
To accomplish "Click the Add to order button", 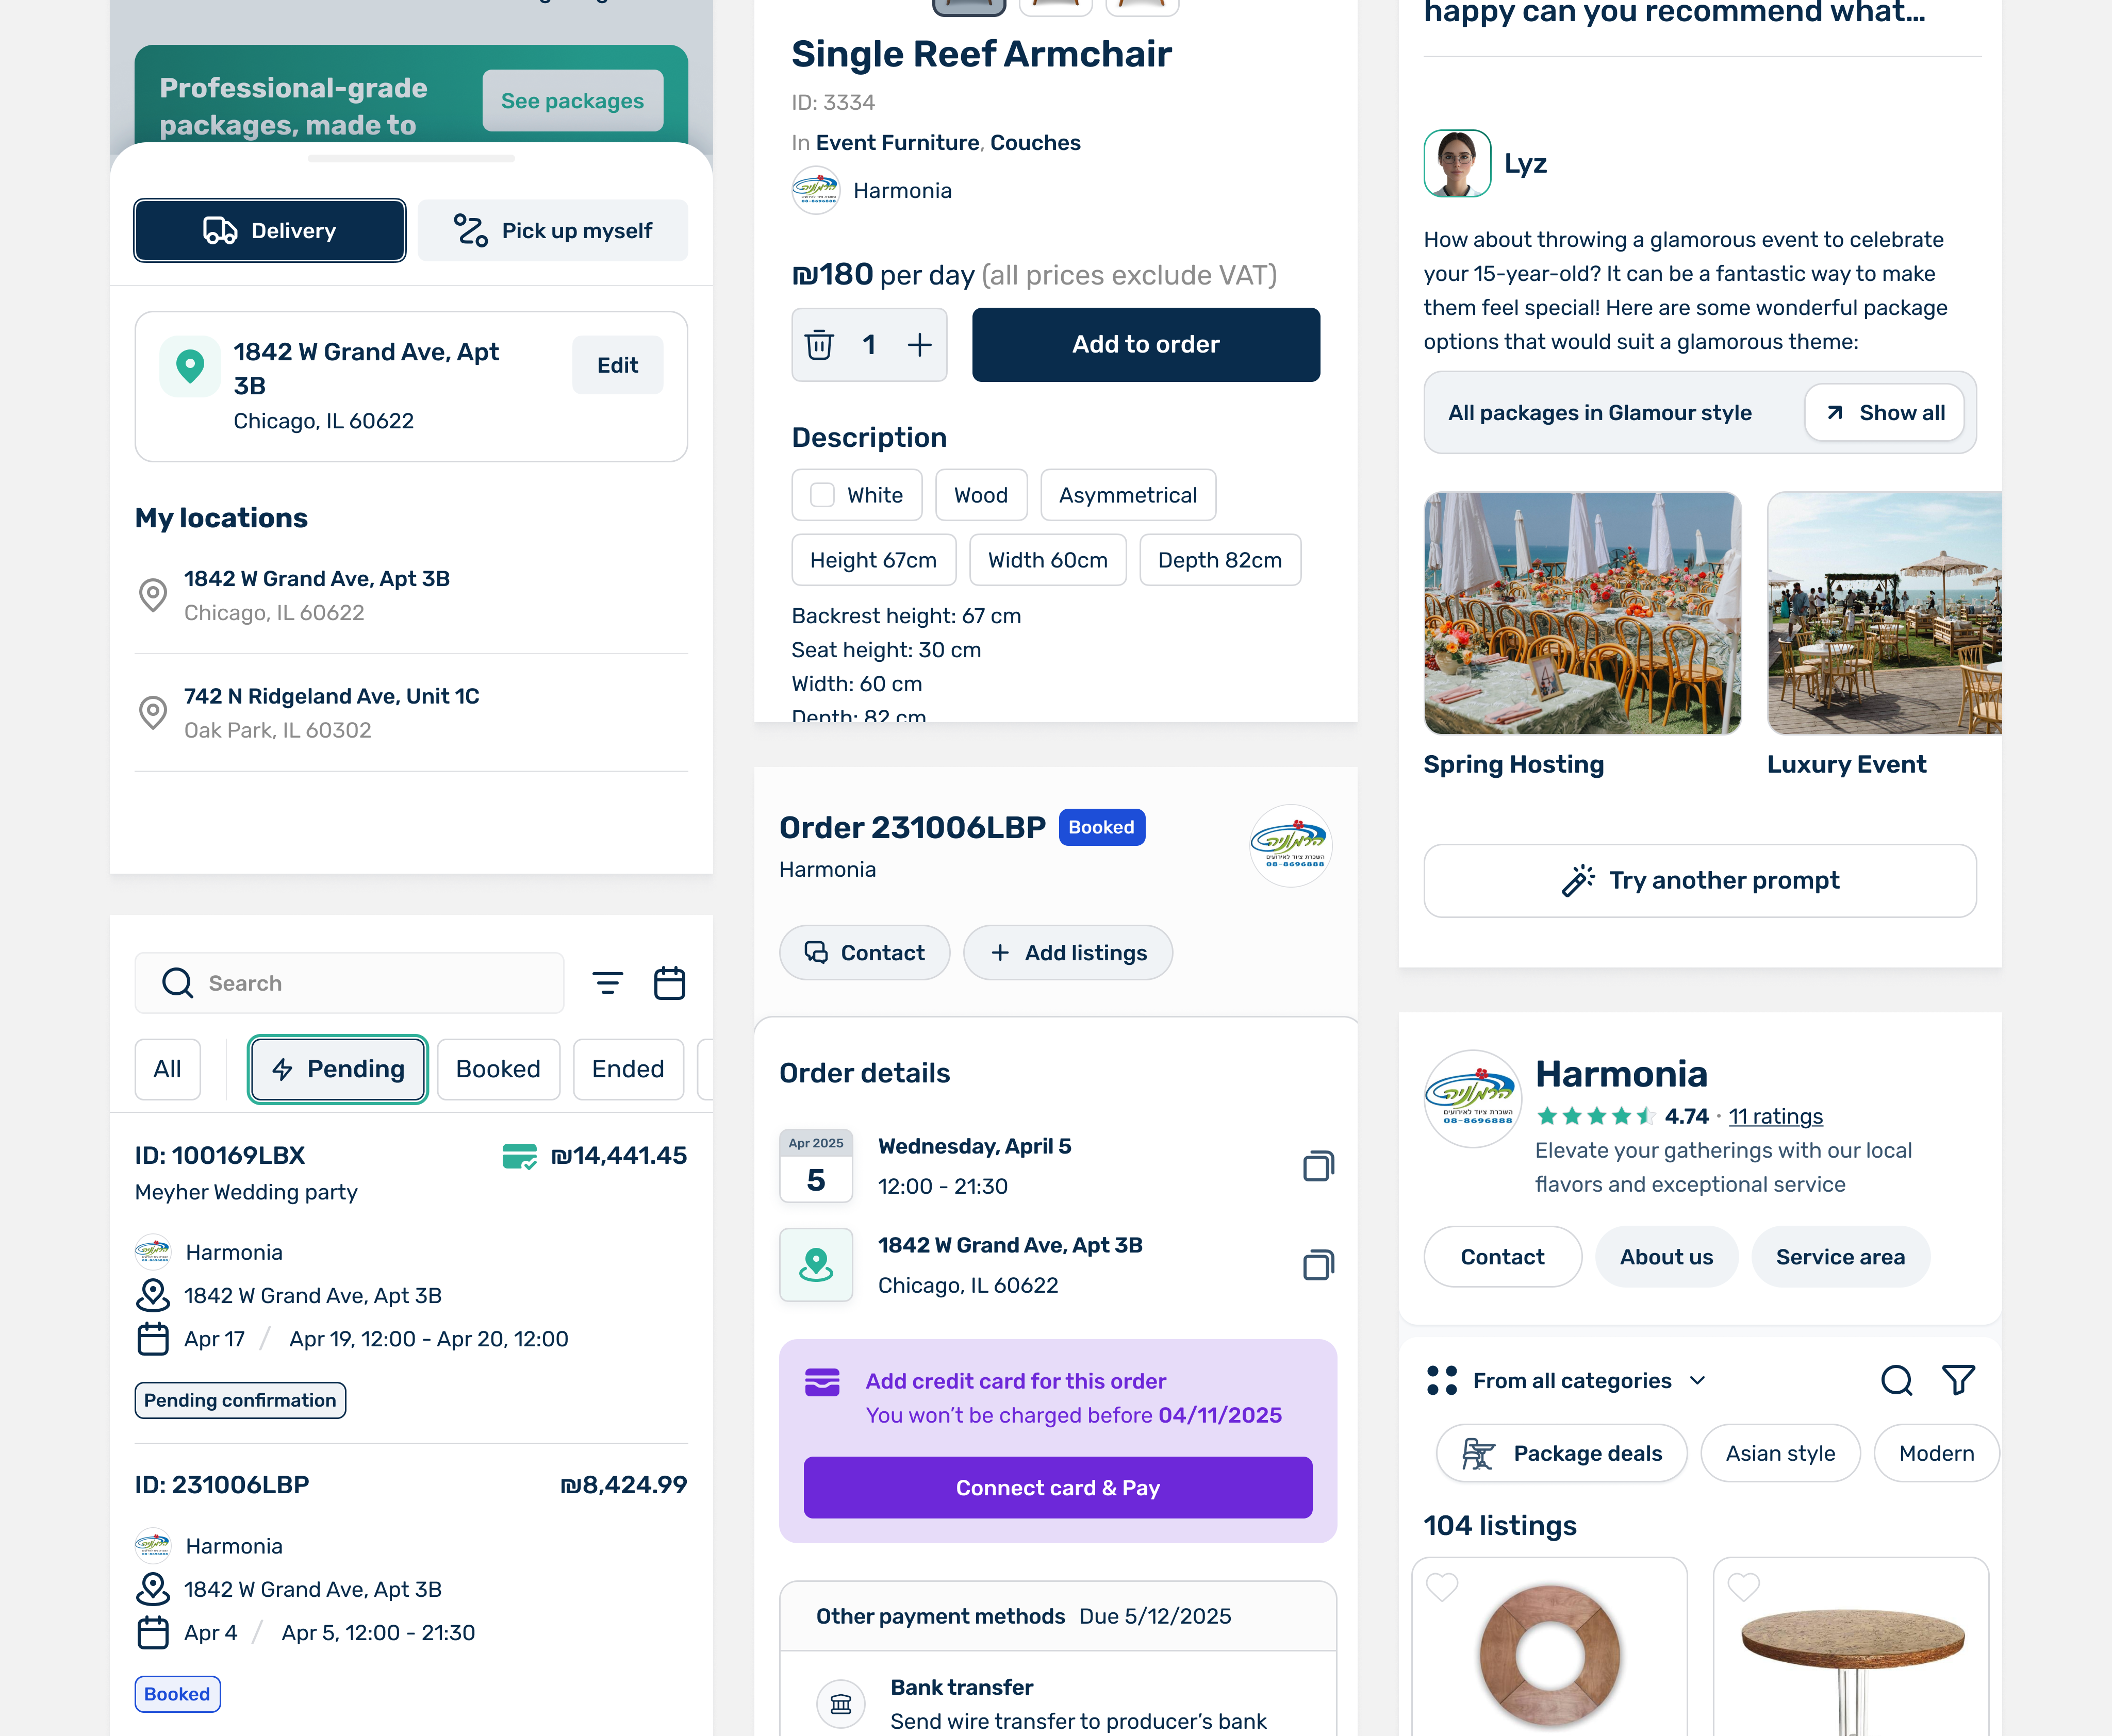I will coord(1146,344).
